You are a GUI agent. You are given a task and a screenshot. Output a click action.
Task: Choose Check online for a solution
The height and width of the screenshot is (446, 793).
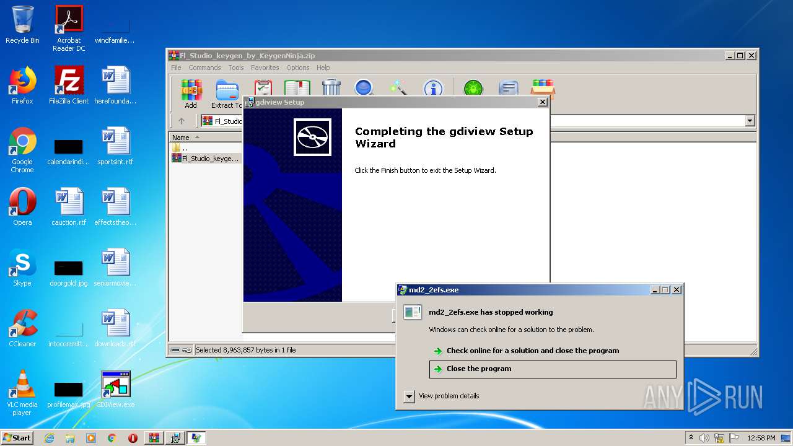click(x=533, y=351)
